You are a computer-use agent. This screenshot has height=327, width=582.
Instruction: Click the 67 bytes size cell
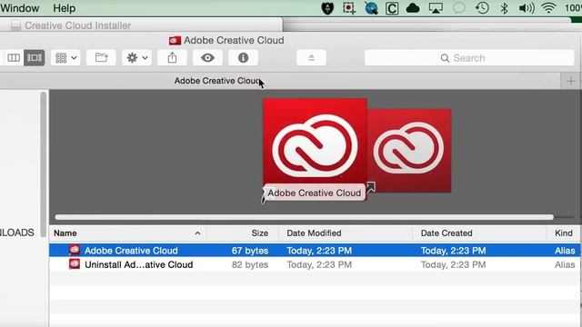pos(250,251)
